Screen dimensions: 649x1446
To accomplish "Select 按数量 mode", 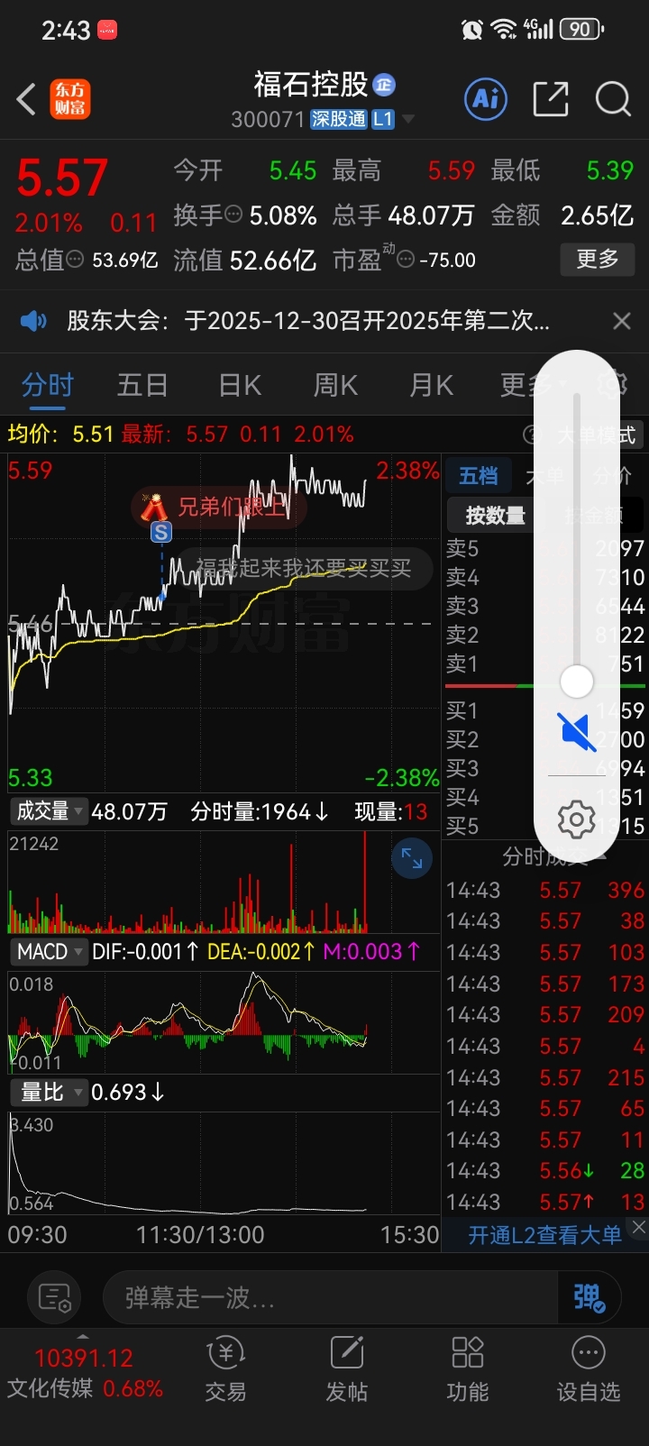I will tap(495, 515).
